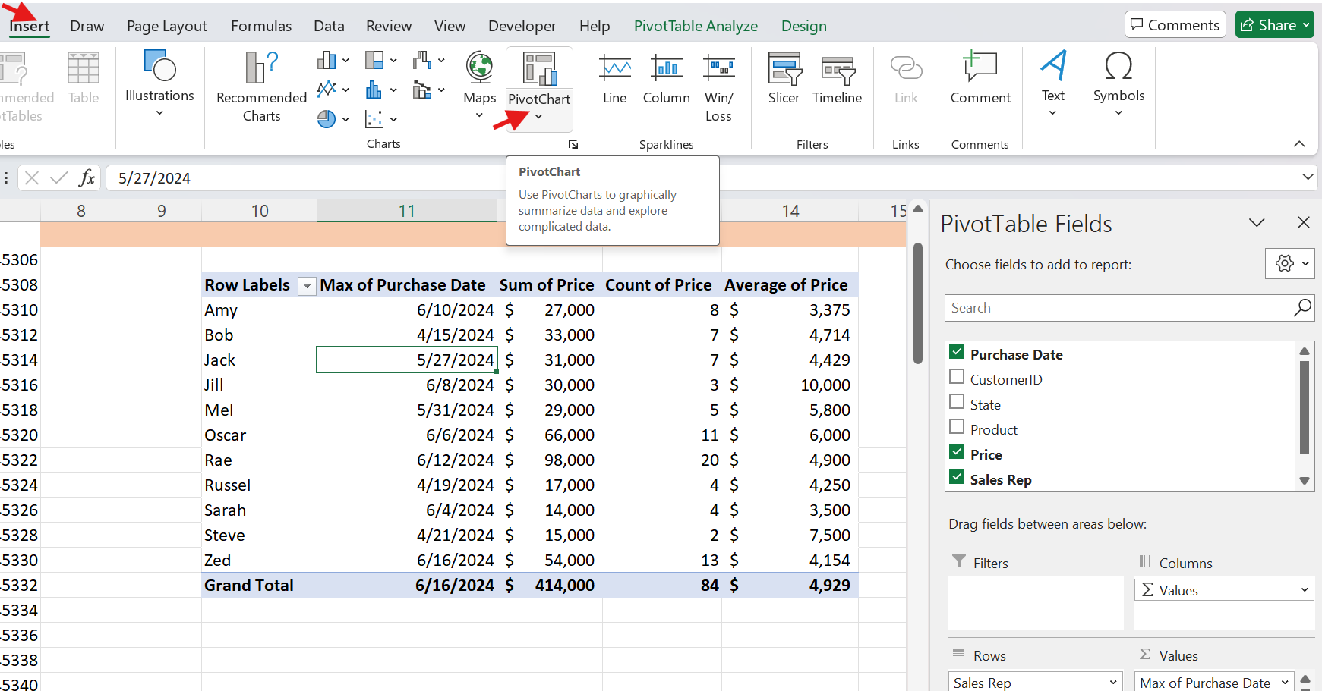The height and width of the screenshot is (691, 1322).
Task: Insert a Timeline filter
Action: 837,80
